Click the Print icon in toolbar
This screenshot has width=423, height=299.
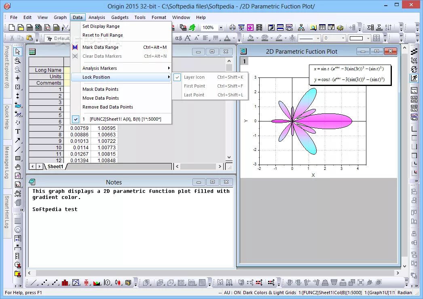click(x=232, y=27)
